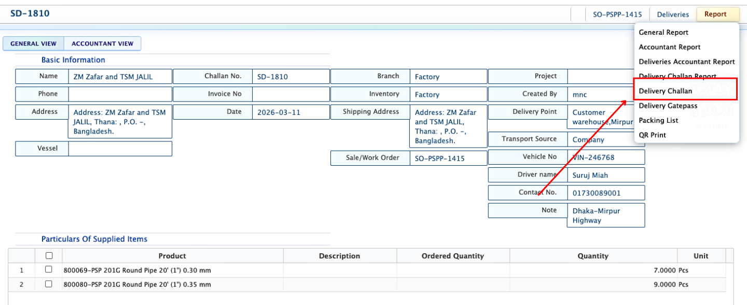Click the Sale/Work Order value SO-PSPP-1415
The image size is (747, 305).
[440, 158]
